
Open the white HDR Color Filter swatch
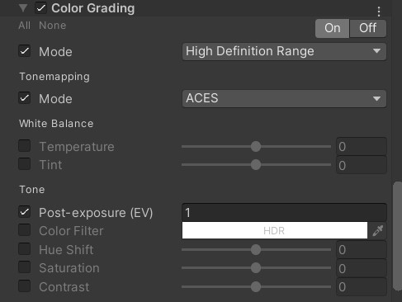pyautogui.click(x=275, y=230)
